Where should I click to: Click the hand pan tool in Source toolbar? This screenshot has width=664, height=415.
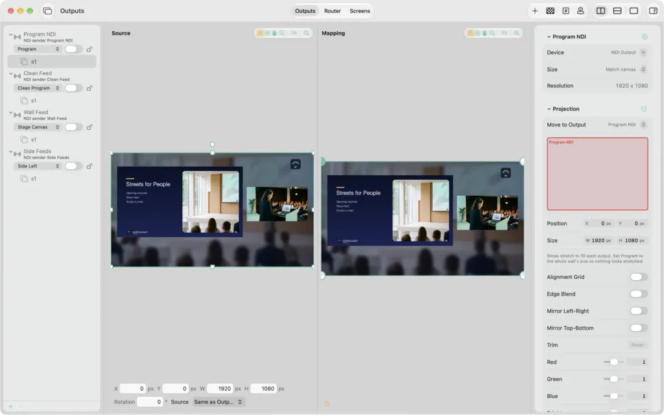tap(274, 33)
